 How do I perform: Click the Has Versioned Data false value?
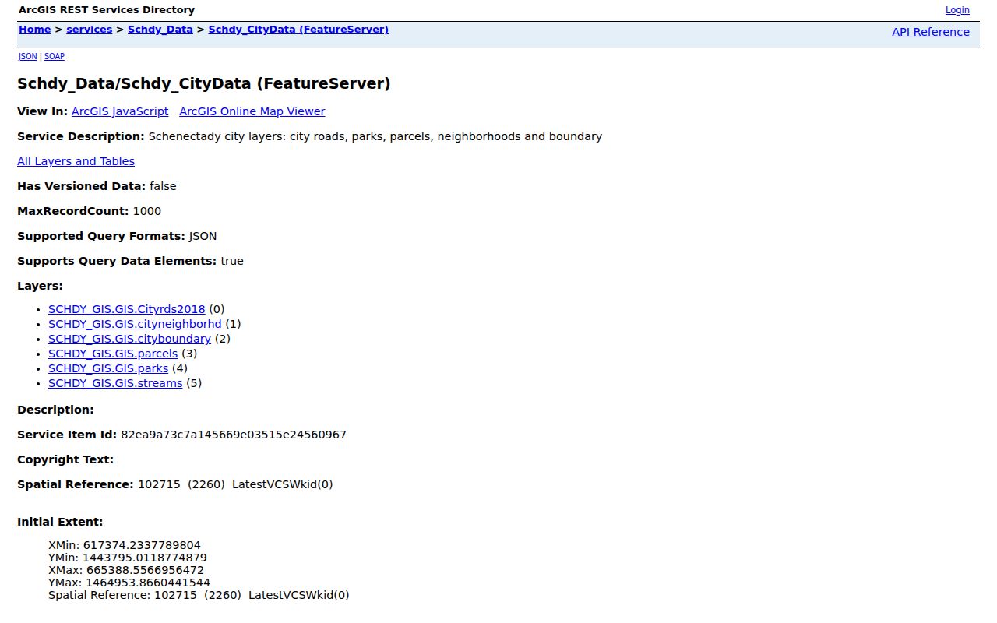[163, 186]
